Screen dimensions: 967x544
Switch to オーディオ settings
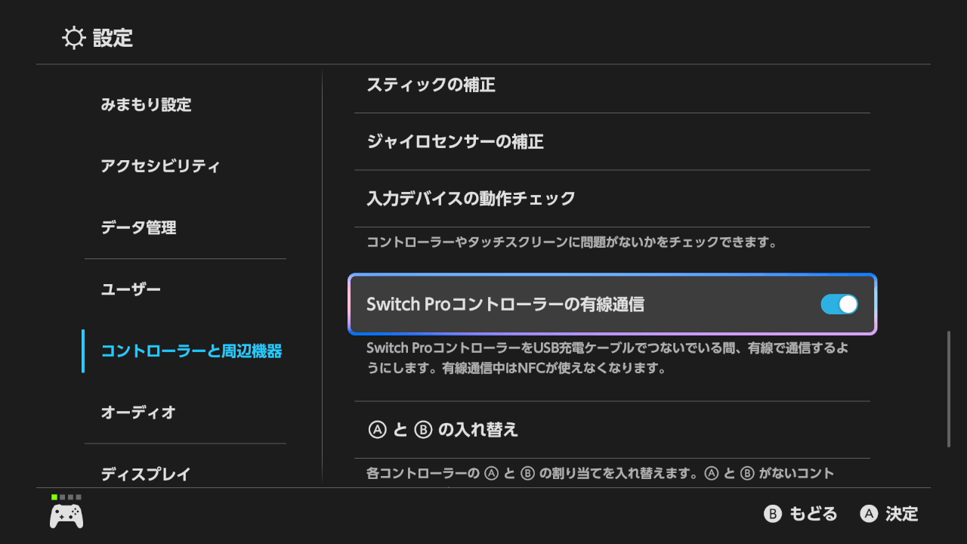138,413
